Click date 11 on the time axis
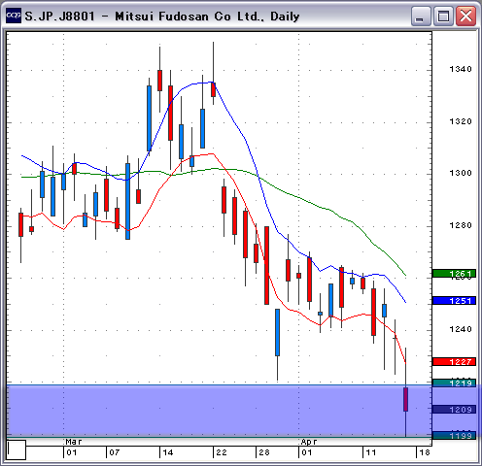The height and width of the screenshot is (466, 482). [x=371, y=452]
